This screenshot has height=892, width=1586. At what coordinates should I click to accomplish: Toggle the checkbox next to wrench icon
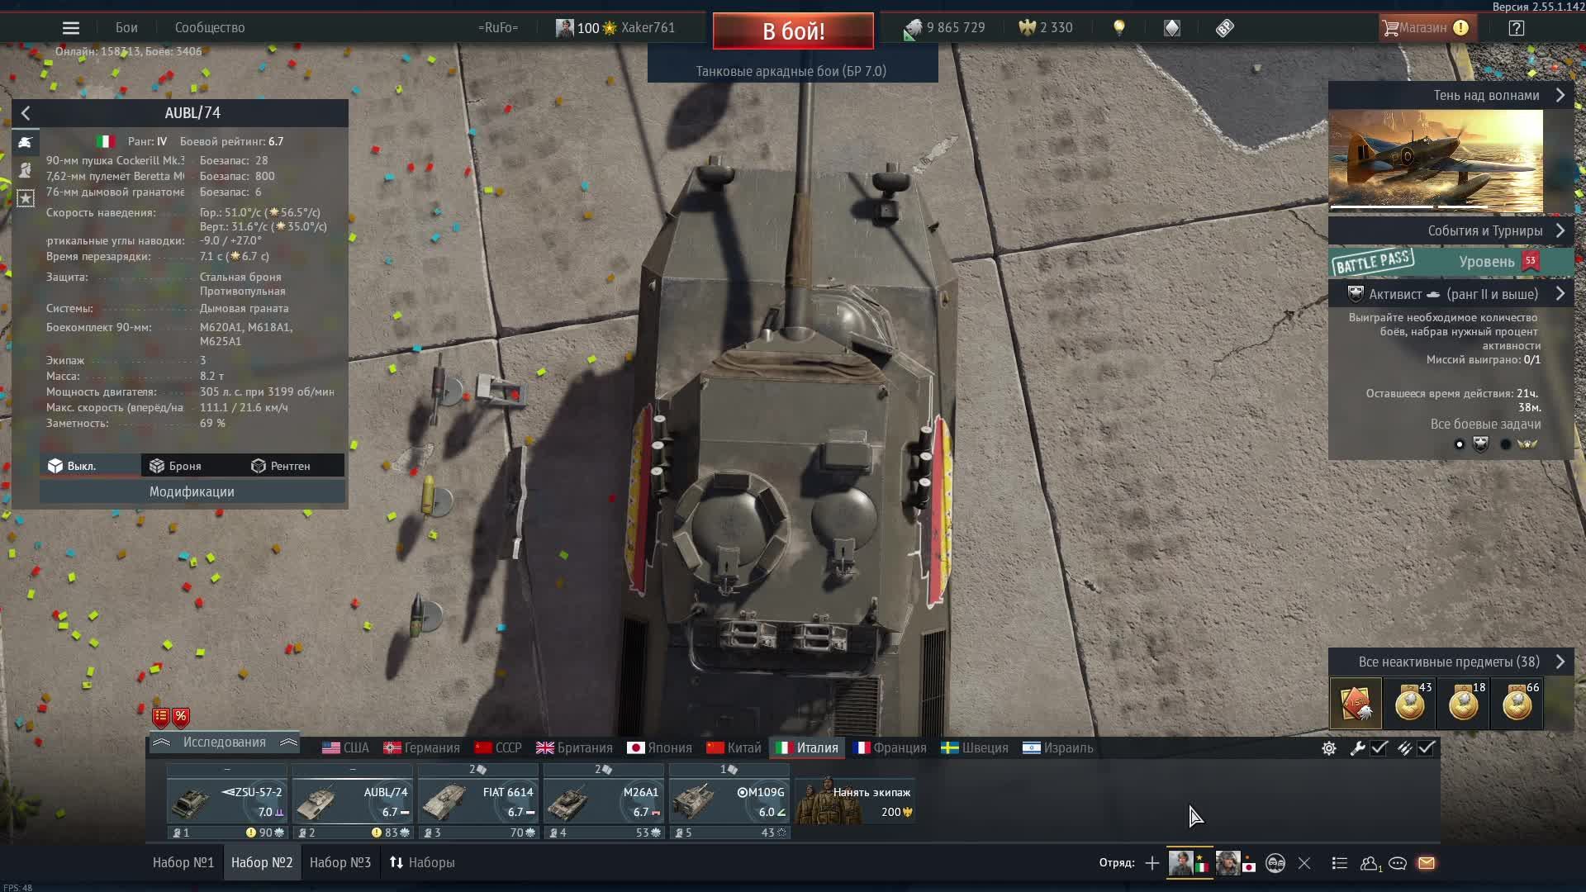click(x=1379, y=748)
